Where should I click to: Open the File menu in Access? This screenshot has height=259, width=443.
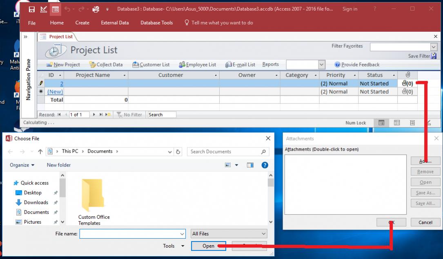[32, 23]
